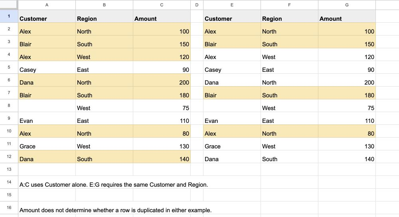The height and width of the screenshot is (217, 399).
Task: Select cell C3 with amount 150
Action: click(162, 42)
